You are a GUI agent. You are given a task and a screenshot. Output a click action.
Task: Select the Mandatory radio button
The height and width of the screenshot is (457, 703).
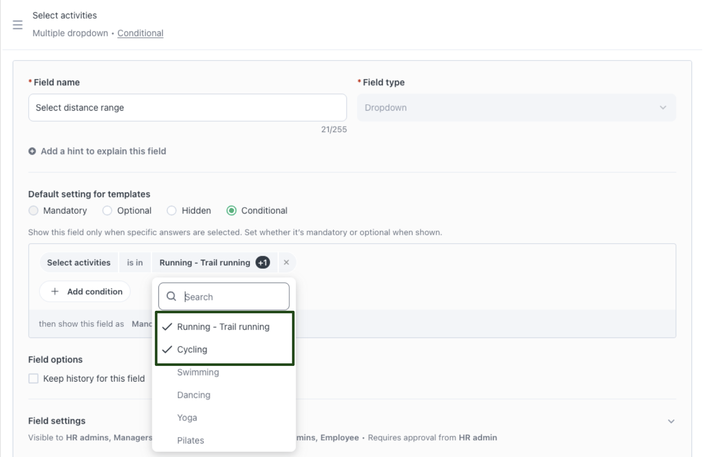pos(33,211)
